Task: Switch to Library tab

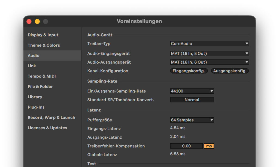Action: coord(52,97)
